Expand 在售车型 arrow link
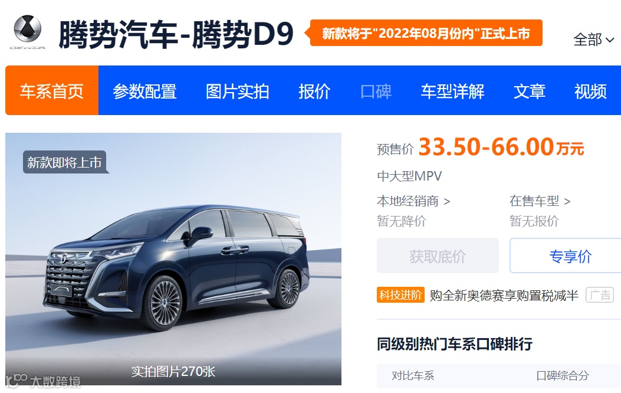This screenshot has height=393, width=621. 540,201
